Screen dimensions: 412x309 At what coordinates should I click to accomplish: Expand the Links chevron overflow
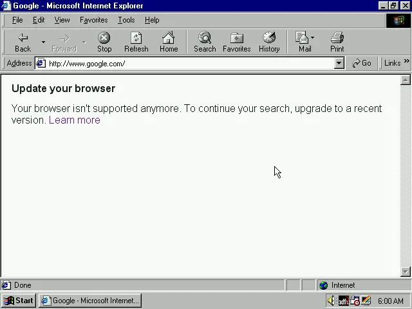406,61
